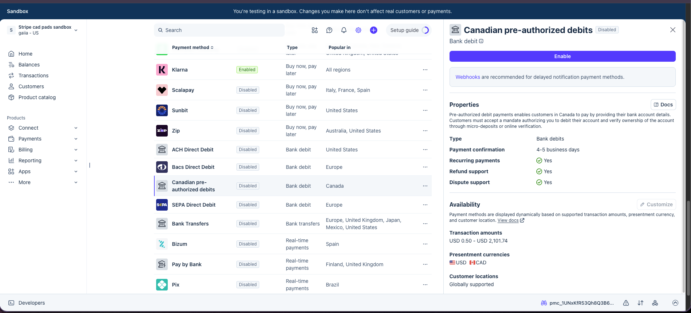
Task: Click the Zip logo icon
Action: (162, 131)
